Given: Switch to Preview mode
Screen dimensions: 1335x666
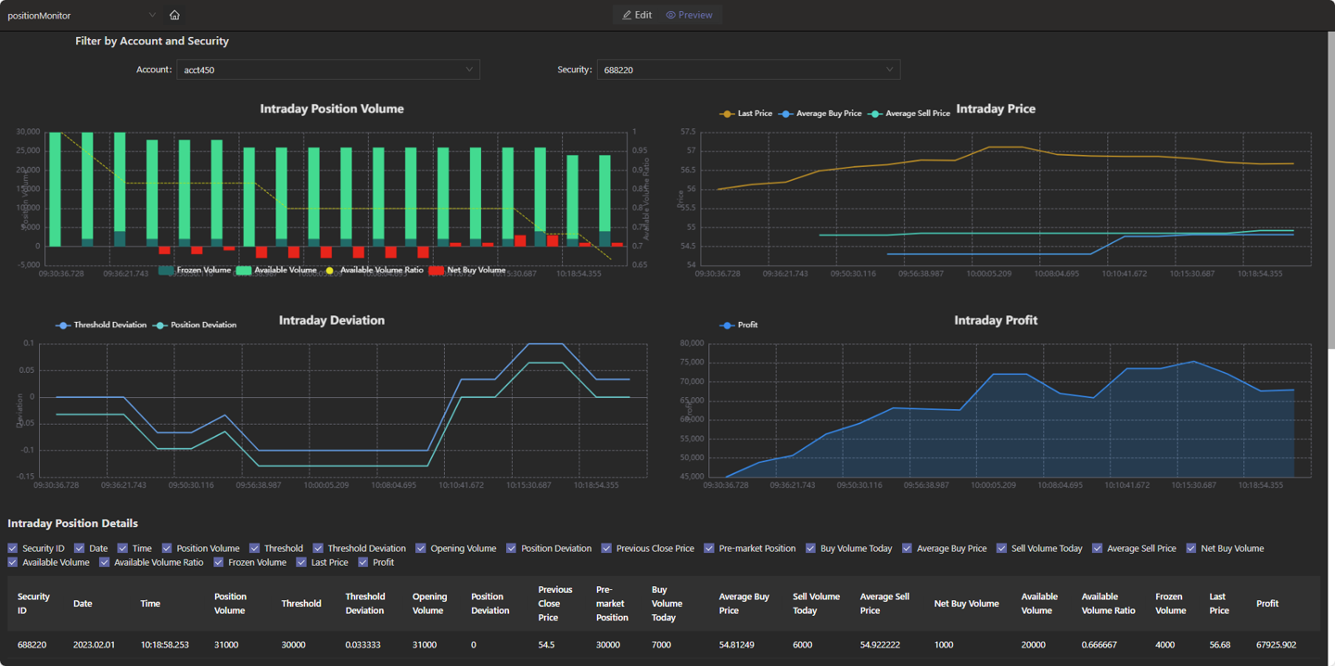Looking at the screenshot, I should coord(689,15).
